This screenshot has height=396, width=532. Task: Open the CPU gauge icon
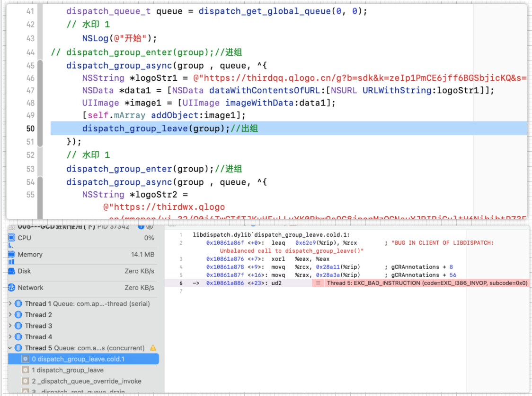tap(11, 238)
